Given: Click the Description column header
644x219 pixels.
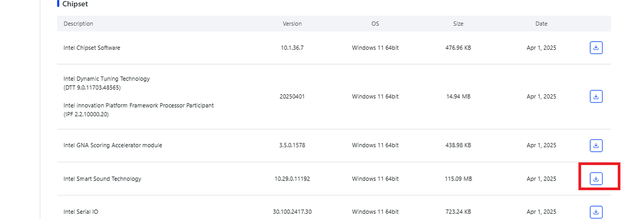Looking at the screenshot, I should [78, 24].
